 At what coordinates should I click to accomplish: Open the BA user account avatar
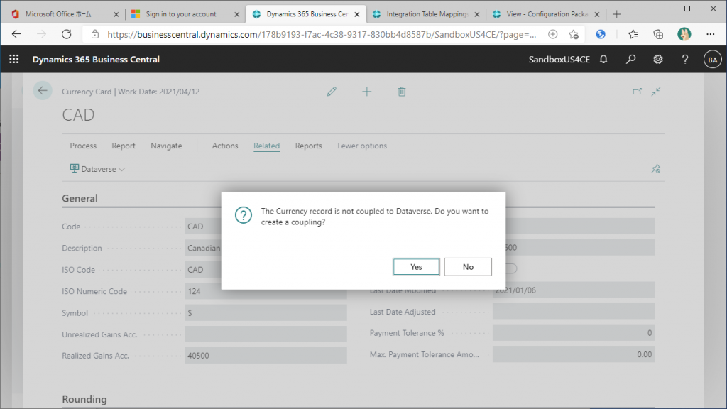[x=713, y=60]
